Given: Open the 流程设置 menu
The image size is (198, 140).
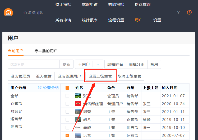Looking at the screenshot, I should tap(116, 20).
